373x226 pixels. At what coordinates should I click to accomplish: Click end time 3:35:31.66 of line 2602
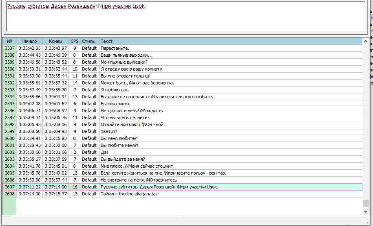56,152
